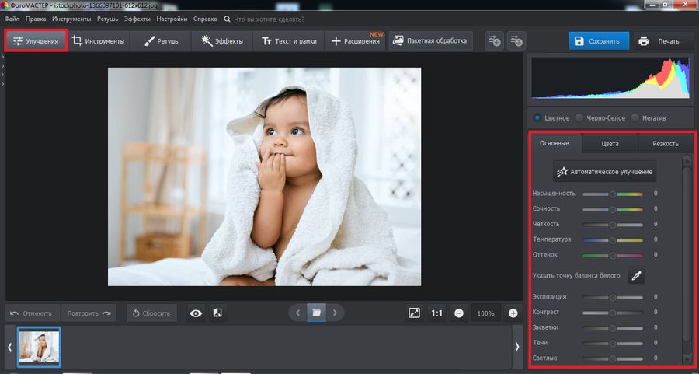The height and width of the screenshot is (374, 699).
Task: Click the Оттенок slider handle
Action: click(613, 255)
